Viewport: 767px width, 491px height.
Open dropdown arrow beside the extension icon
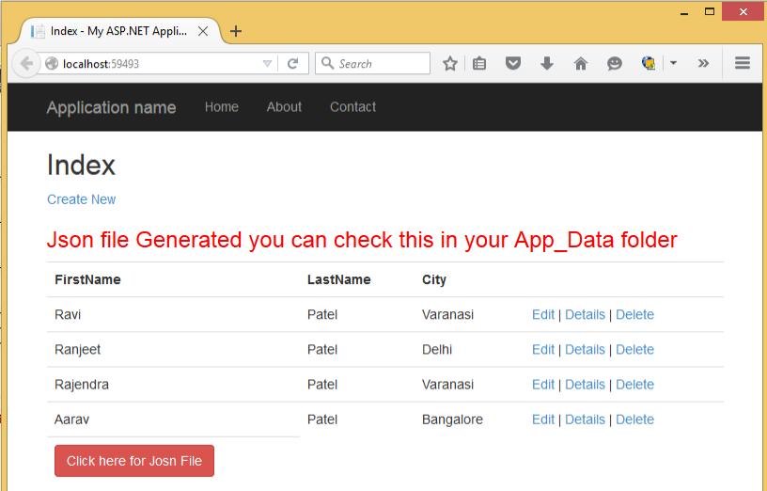click(x=673, y=63)
